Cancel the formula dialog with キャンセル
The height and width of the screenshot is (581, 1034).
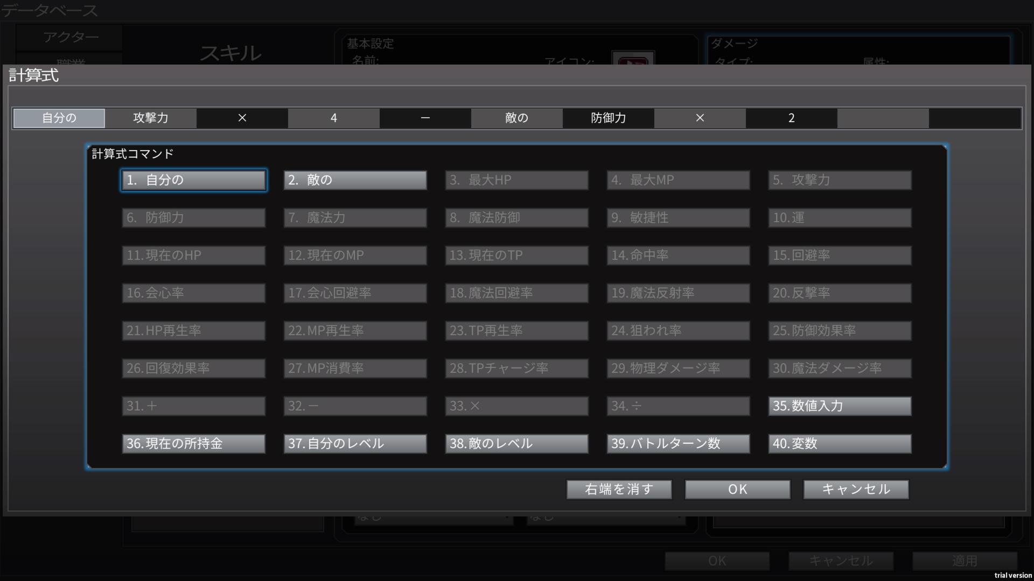tap(856, 490)
